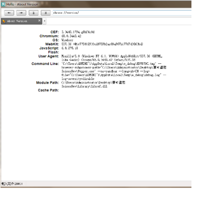Viewport: 200px width, 201px height.
Task: Go forward with the right arrow button
Action: (x=21, y=13)
